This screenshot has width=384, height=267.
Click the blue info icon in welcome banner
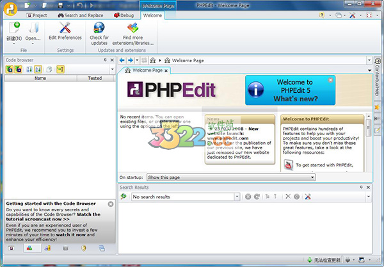coord(255,90)
